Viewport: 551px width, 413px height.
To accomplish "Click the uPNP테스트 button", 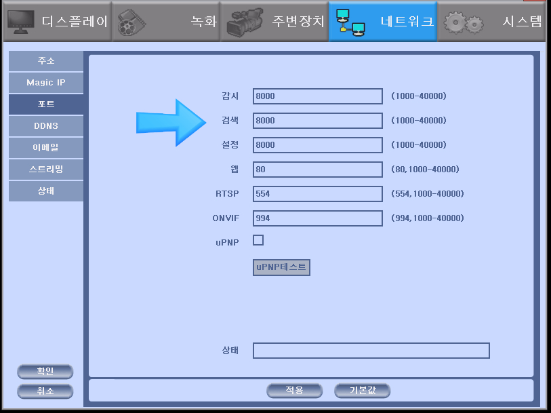I will [x=281, y=267].
